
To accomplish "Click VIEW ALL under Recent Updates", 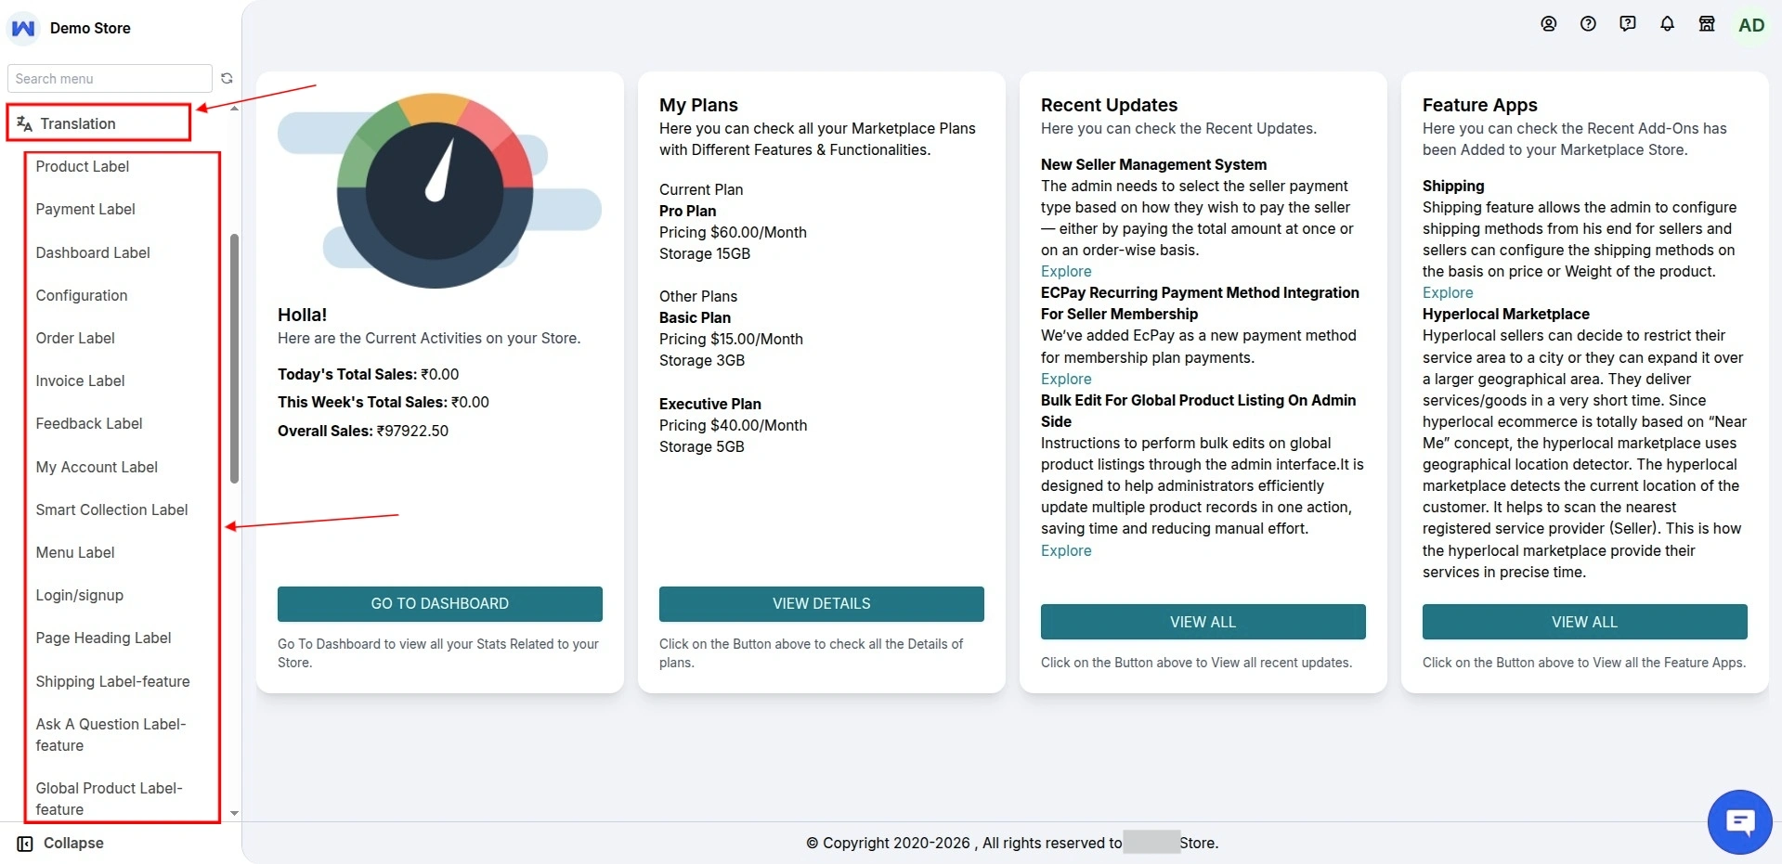I will click(1203, 622).
